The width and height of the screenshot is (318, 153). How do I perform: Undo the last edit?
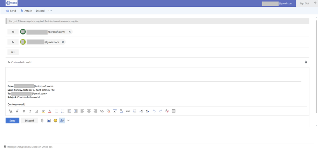click(x=154, y=111)
